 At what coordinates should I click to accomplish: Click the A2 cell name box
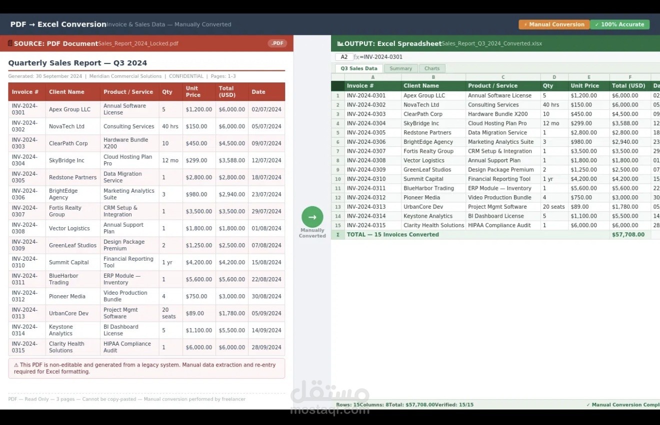tap(344, 57)
